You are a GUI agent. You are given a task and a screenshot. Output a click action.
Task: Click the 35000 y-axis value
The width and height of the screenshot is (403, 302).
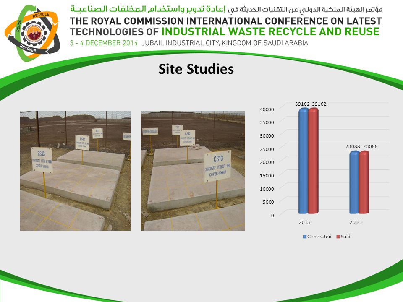(x=267, y=122)
